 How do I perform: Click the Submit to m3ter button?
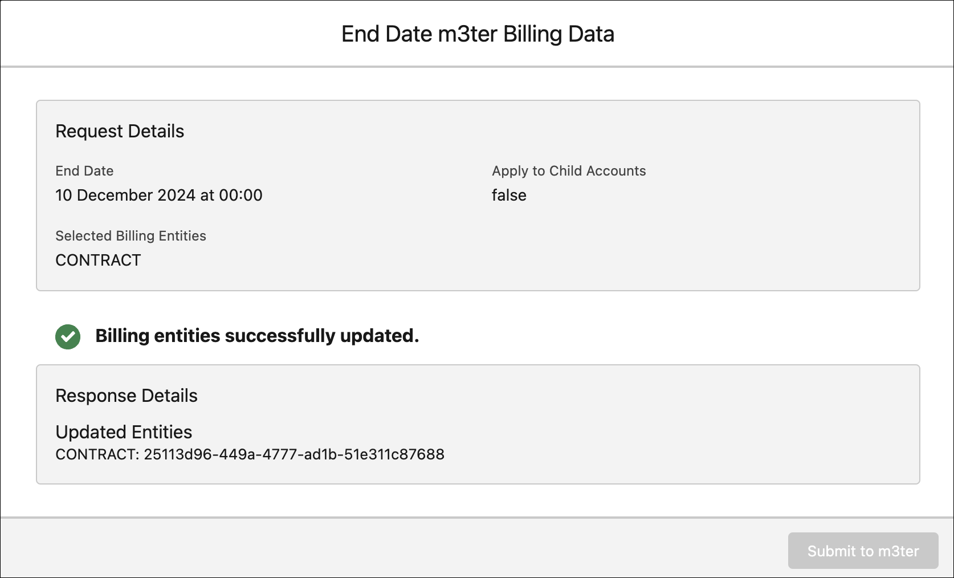coord(863,551)
